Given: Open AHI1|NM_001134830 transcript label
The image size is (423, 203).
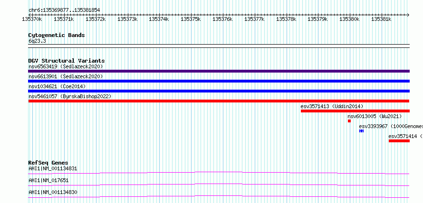Looking at the screenshot, I should click(x=53, y=192).
